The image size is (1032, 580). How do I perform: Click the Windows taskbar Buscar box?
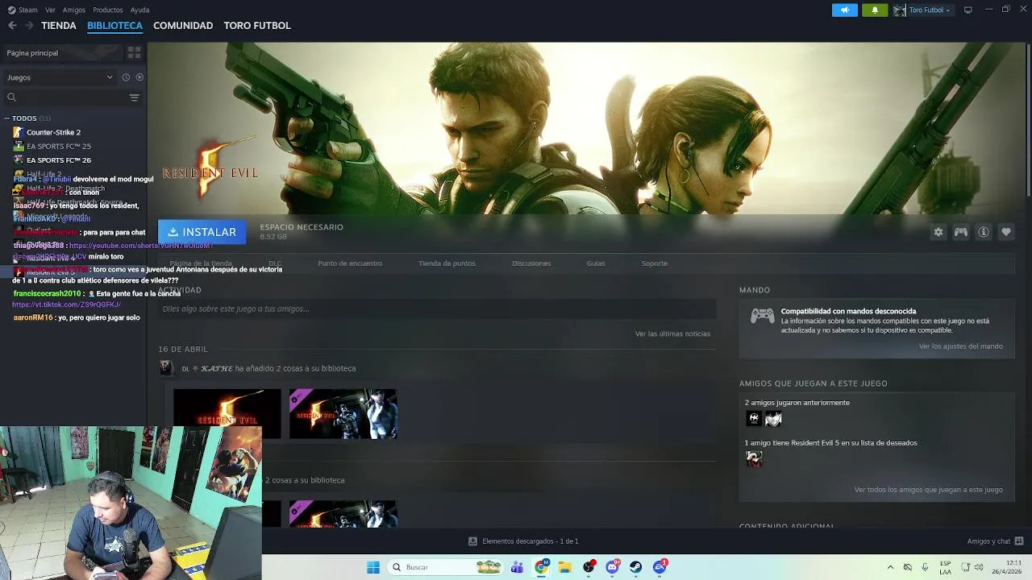pyautogui.click(x=445, y=567)
